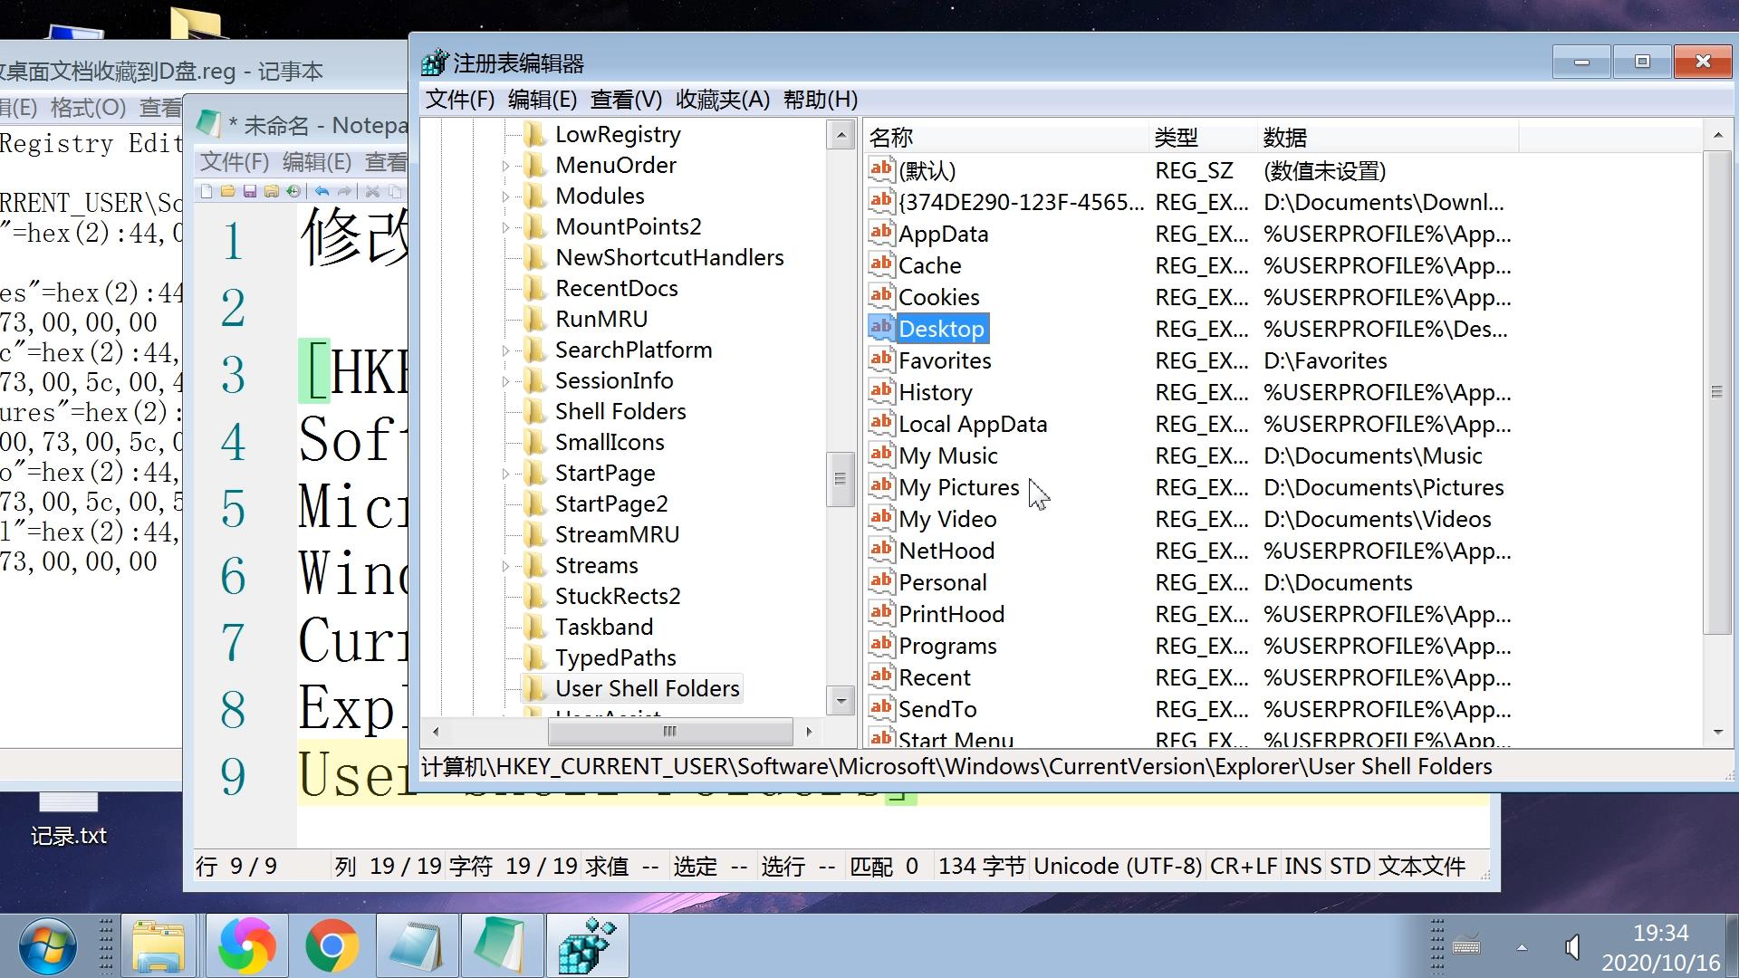Viewport: 1739px width, 978px height.
Task: Create a new document with Notepad2's blank page icon
Action: [x=207, y=191]
